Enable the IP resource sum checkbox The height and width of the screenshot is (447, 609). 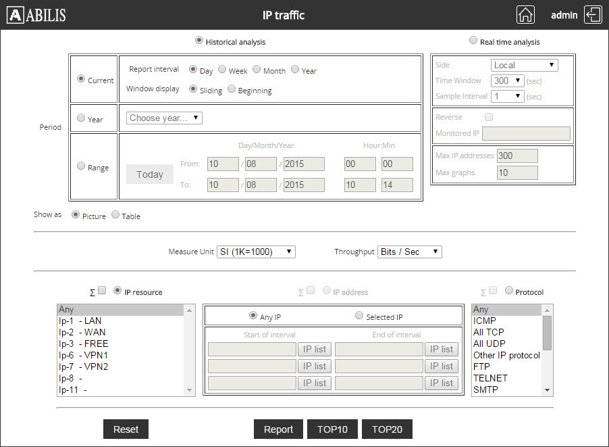point(103,291)
